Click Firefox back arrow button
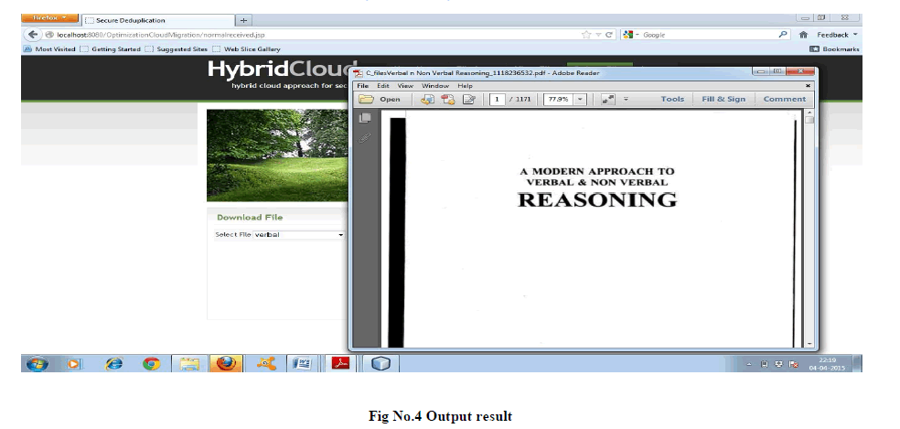900x429 pixels. [x=33, y=34]
